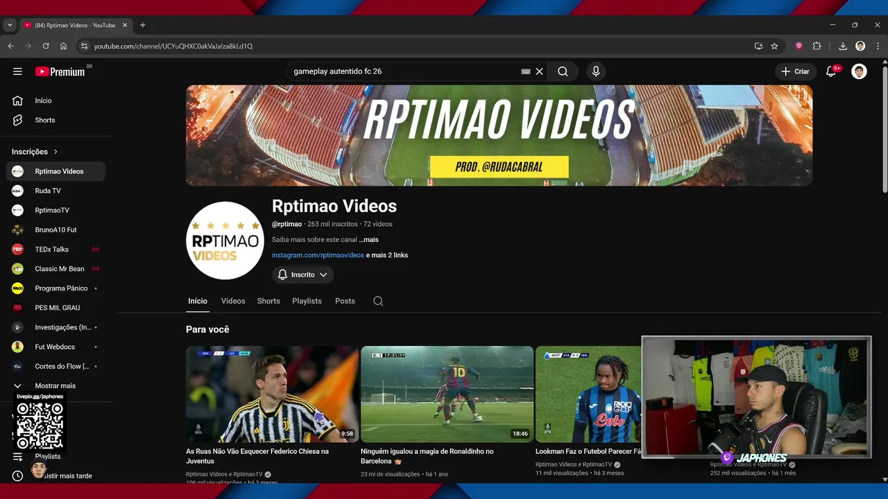888x499 pixels.
Task: Open tab search dropdown arrow
Action: point(9,25)
